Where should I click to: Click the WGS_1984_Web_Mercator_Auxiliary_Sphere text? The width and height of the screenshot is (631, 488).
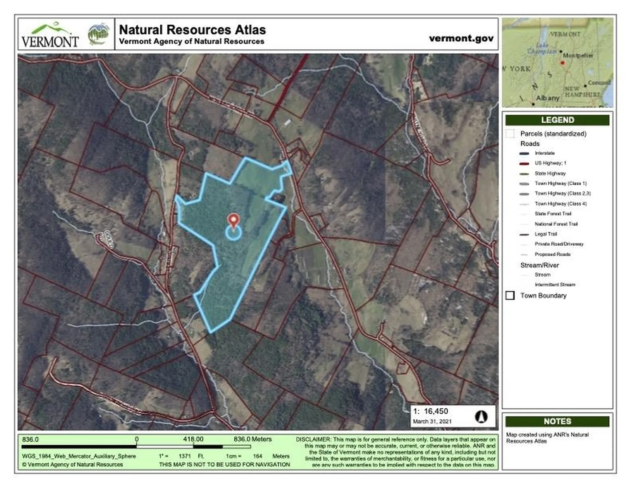pyautogui.click(x=79, y=456)
